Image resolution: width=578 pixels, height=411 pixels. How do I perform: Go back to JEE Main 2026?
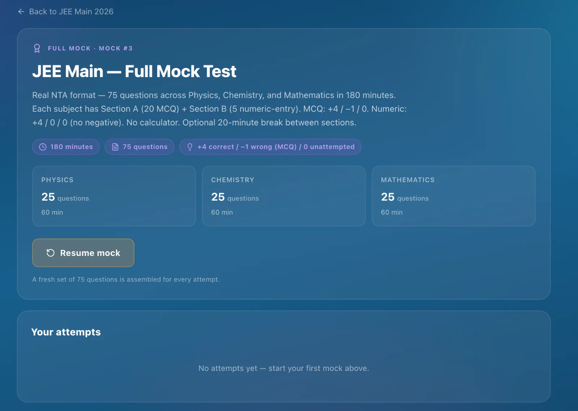click(65, 12)
